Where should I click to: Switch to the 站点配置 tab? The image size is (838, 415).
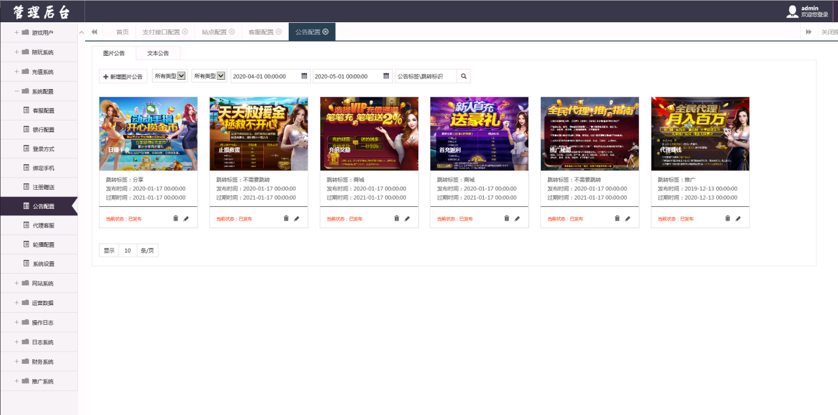(213, 32)
